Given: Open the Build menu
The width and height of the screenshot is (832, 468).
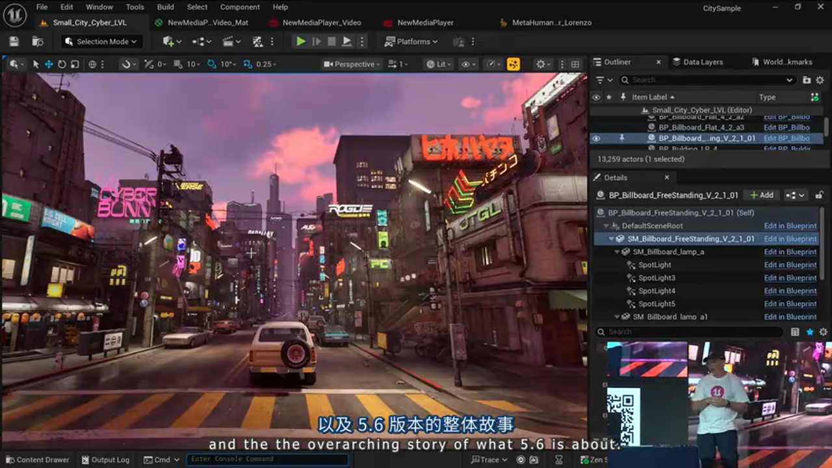Looking at the screenshot, I should 165,7.
